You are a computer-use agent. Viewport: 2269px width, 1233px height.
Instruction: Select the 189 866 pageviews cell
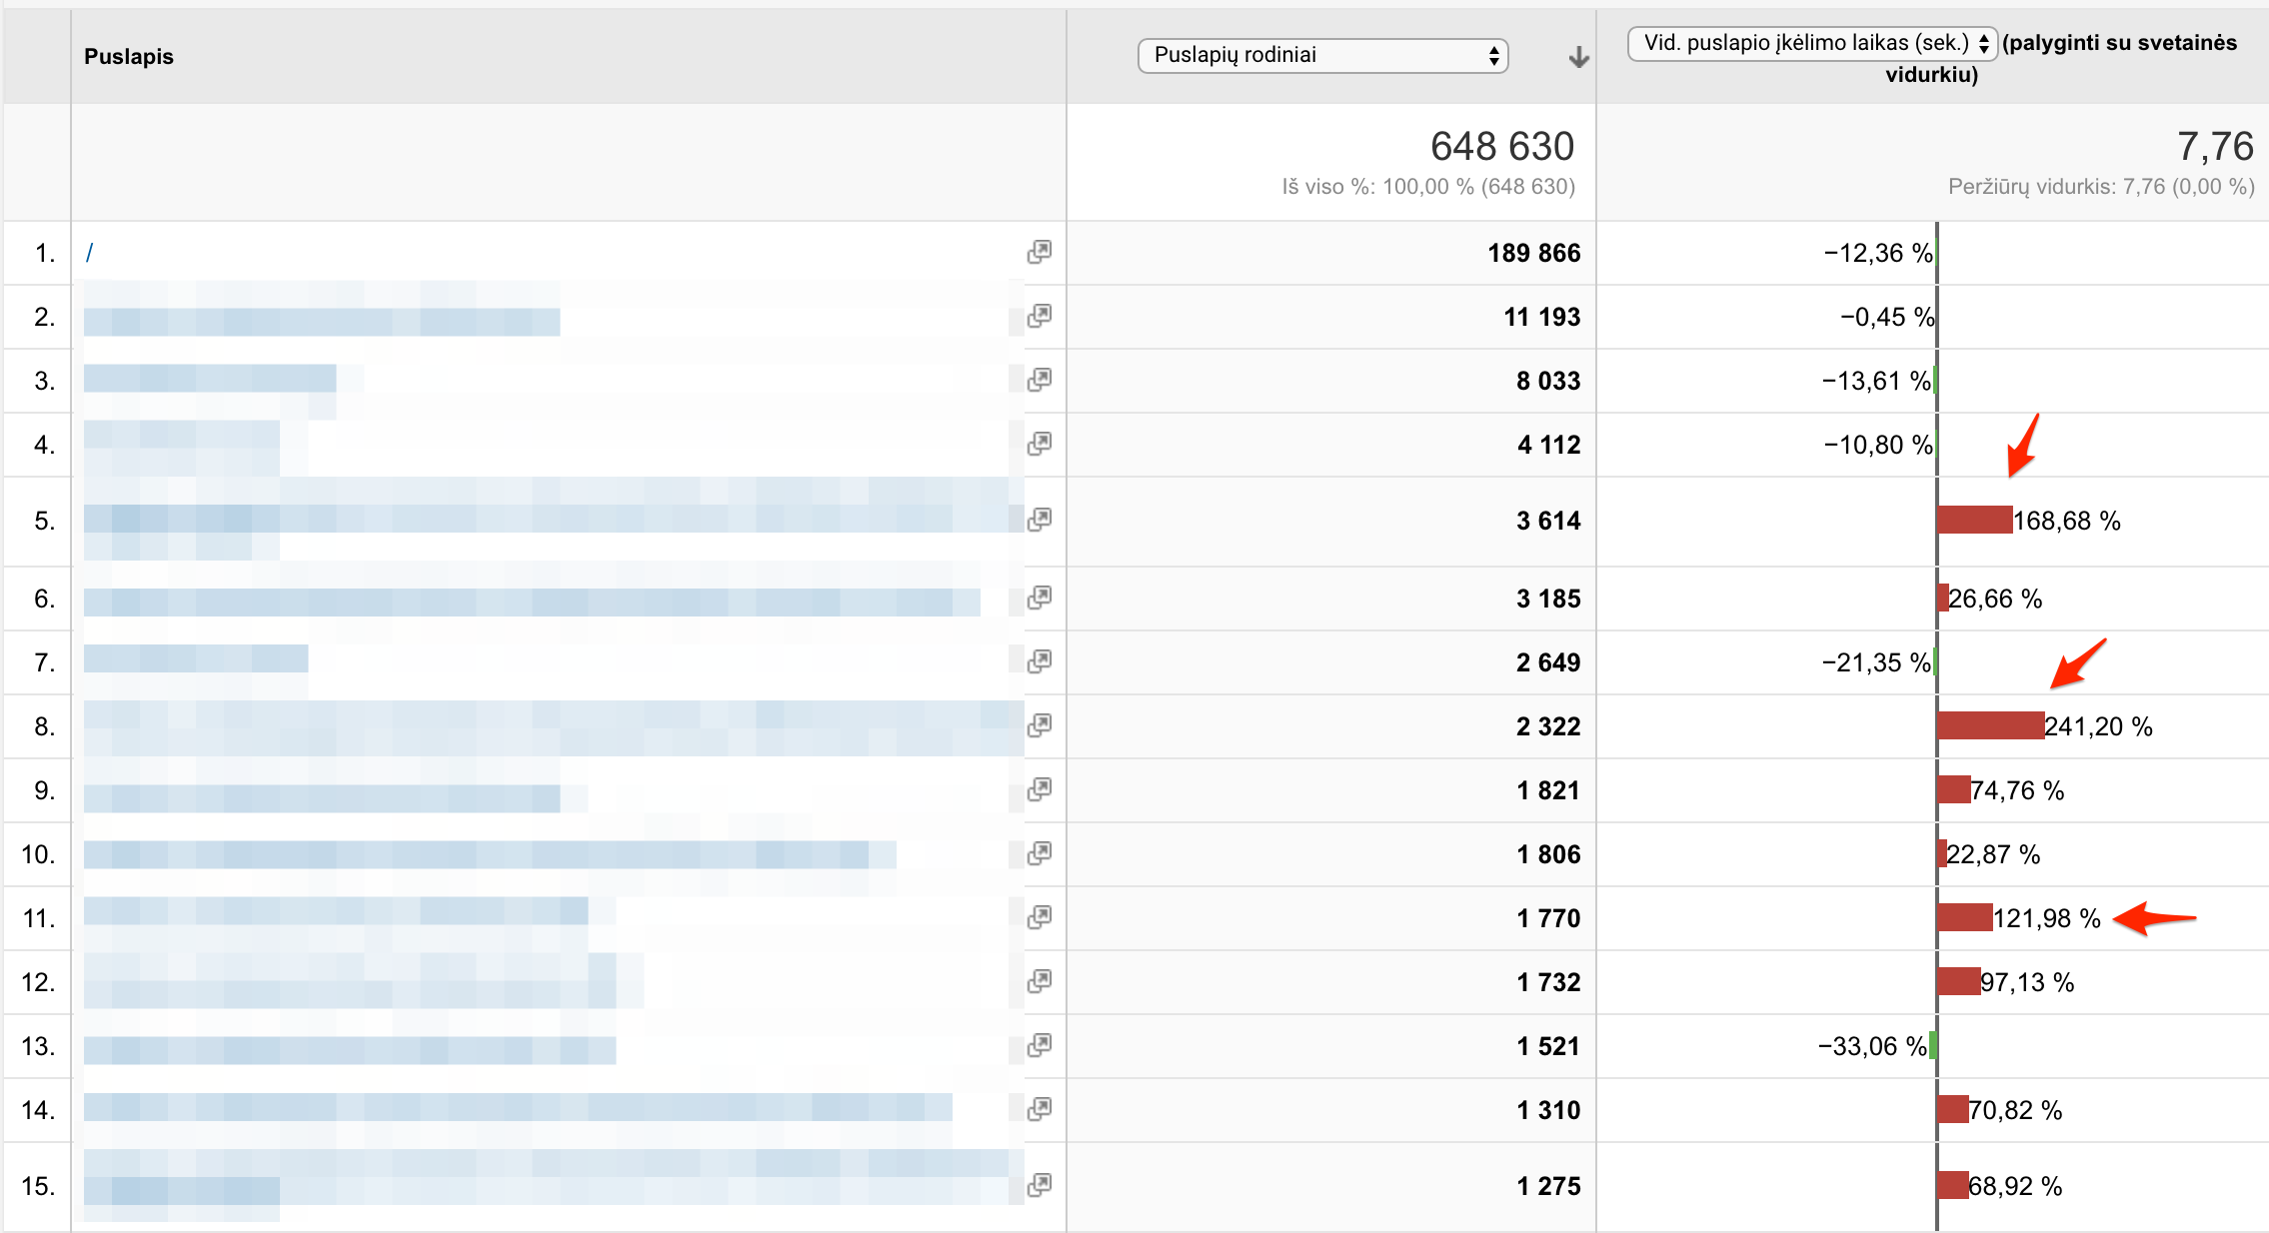coord(1533,253)
